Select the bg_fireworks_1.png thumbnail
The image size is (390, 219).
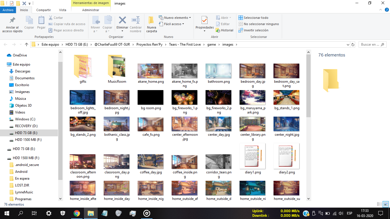(x=185, y=98)
